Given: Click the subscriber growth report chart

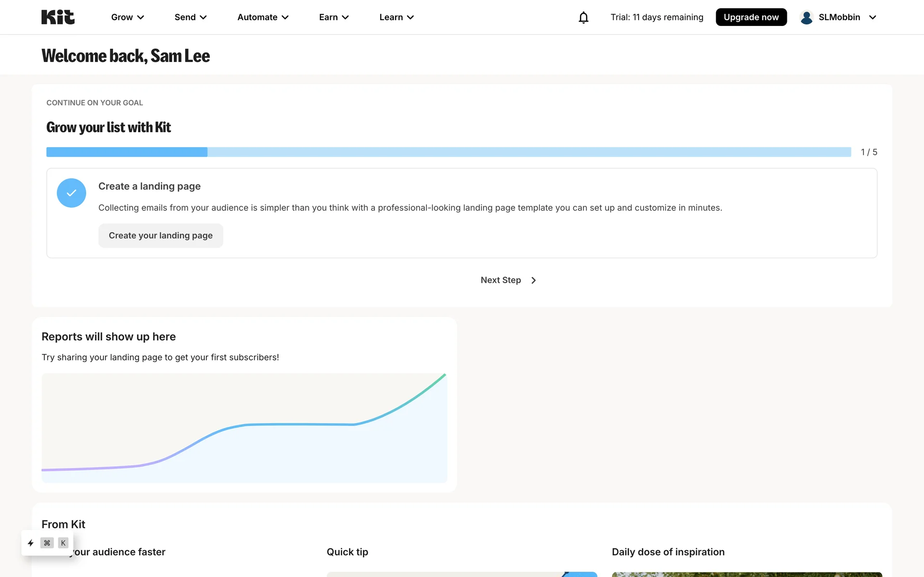Looking at the screenshot, I should click(x=244, y=428).
